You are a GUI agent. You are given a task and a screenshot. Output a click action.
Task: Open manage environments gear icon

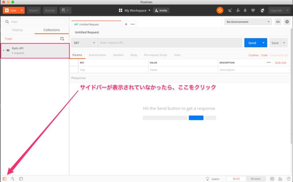coord(287,22)
